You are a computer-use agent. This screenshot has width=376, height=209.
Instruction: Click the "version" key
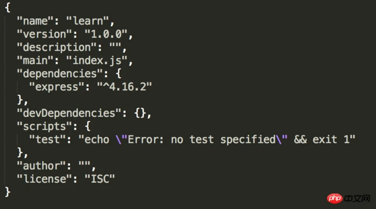tap(45, 34)
